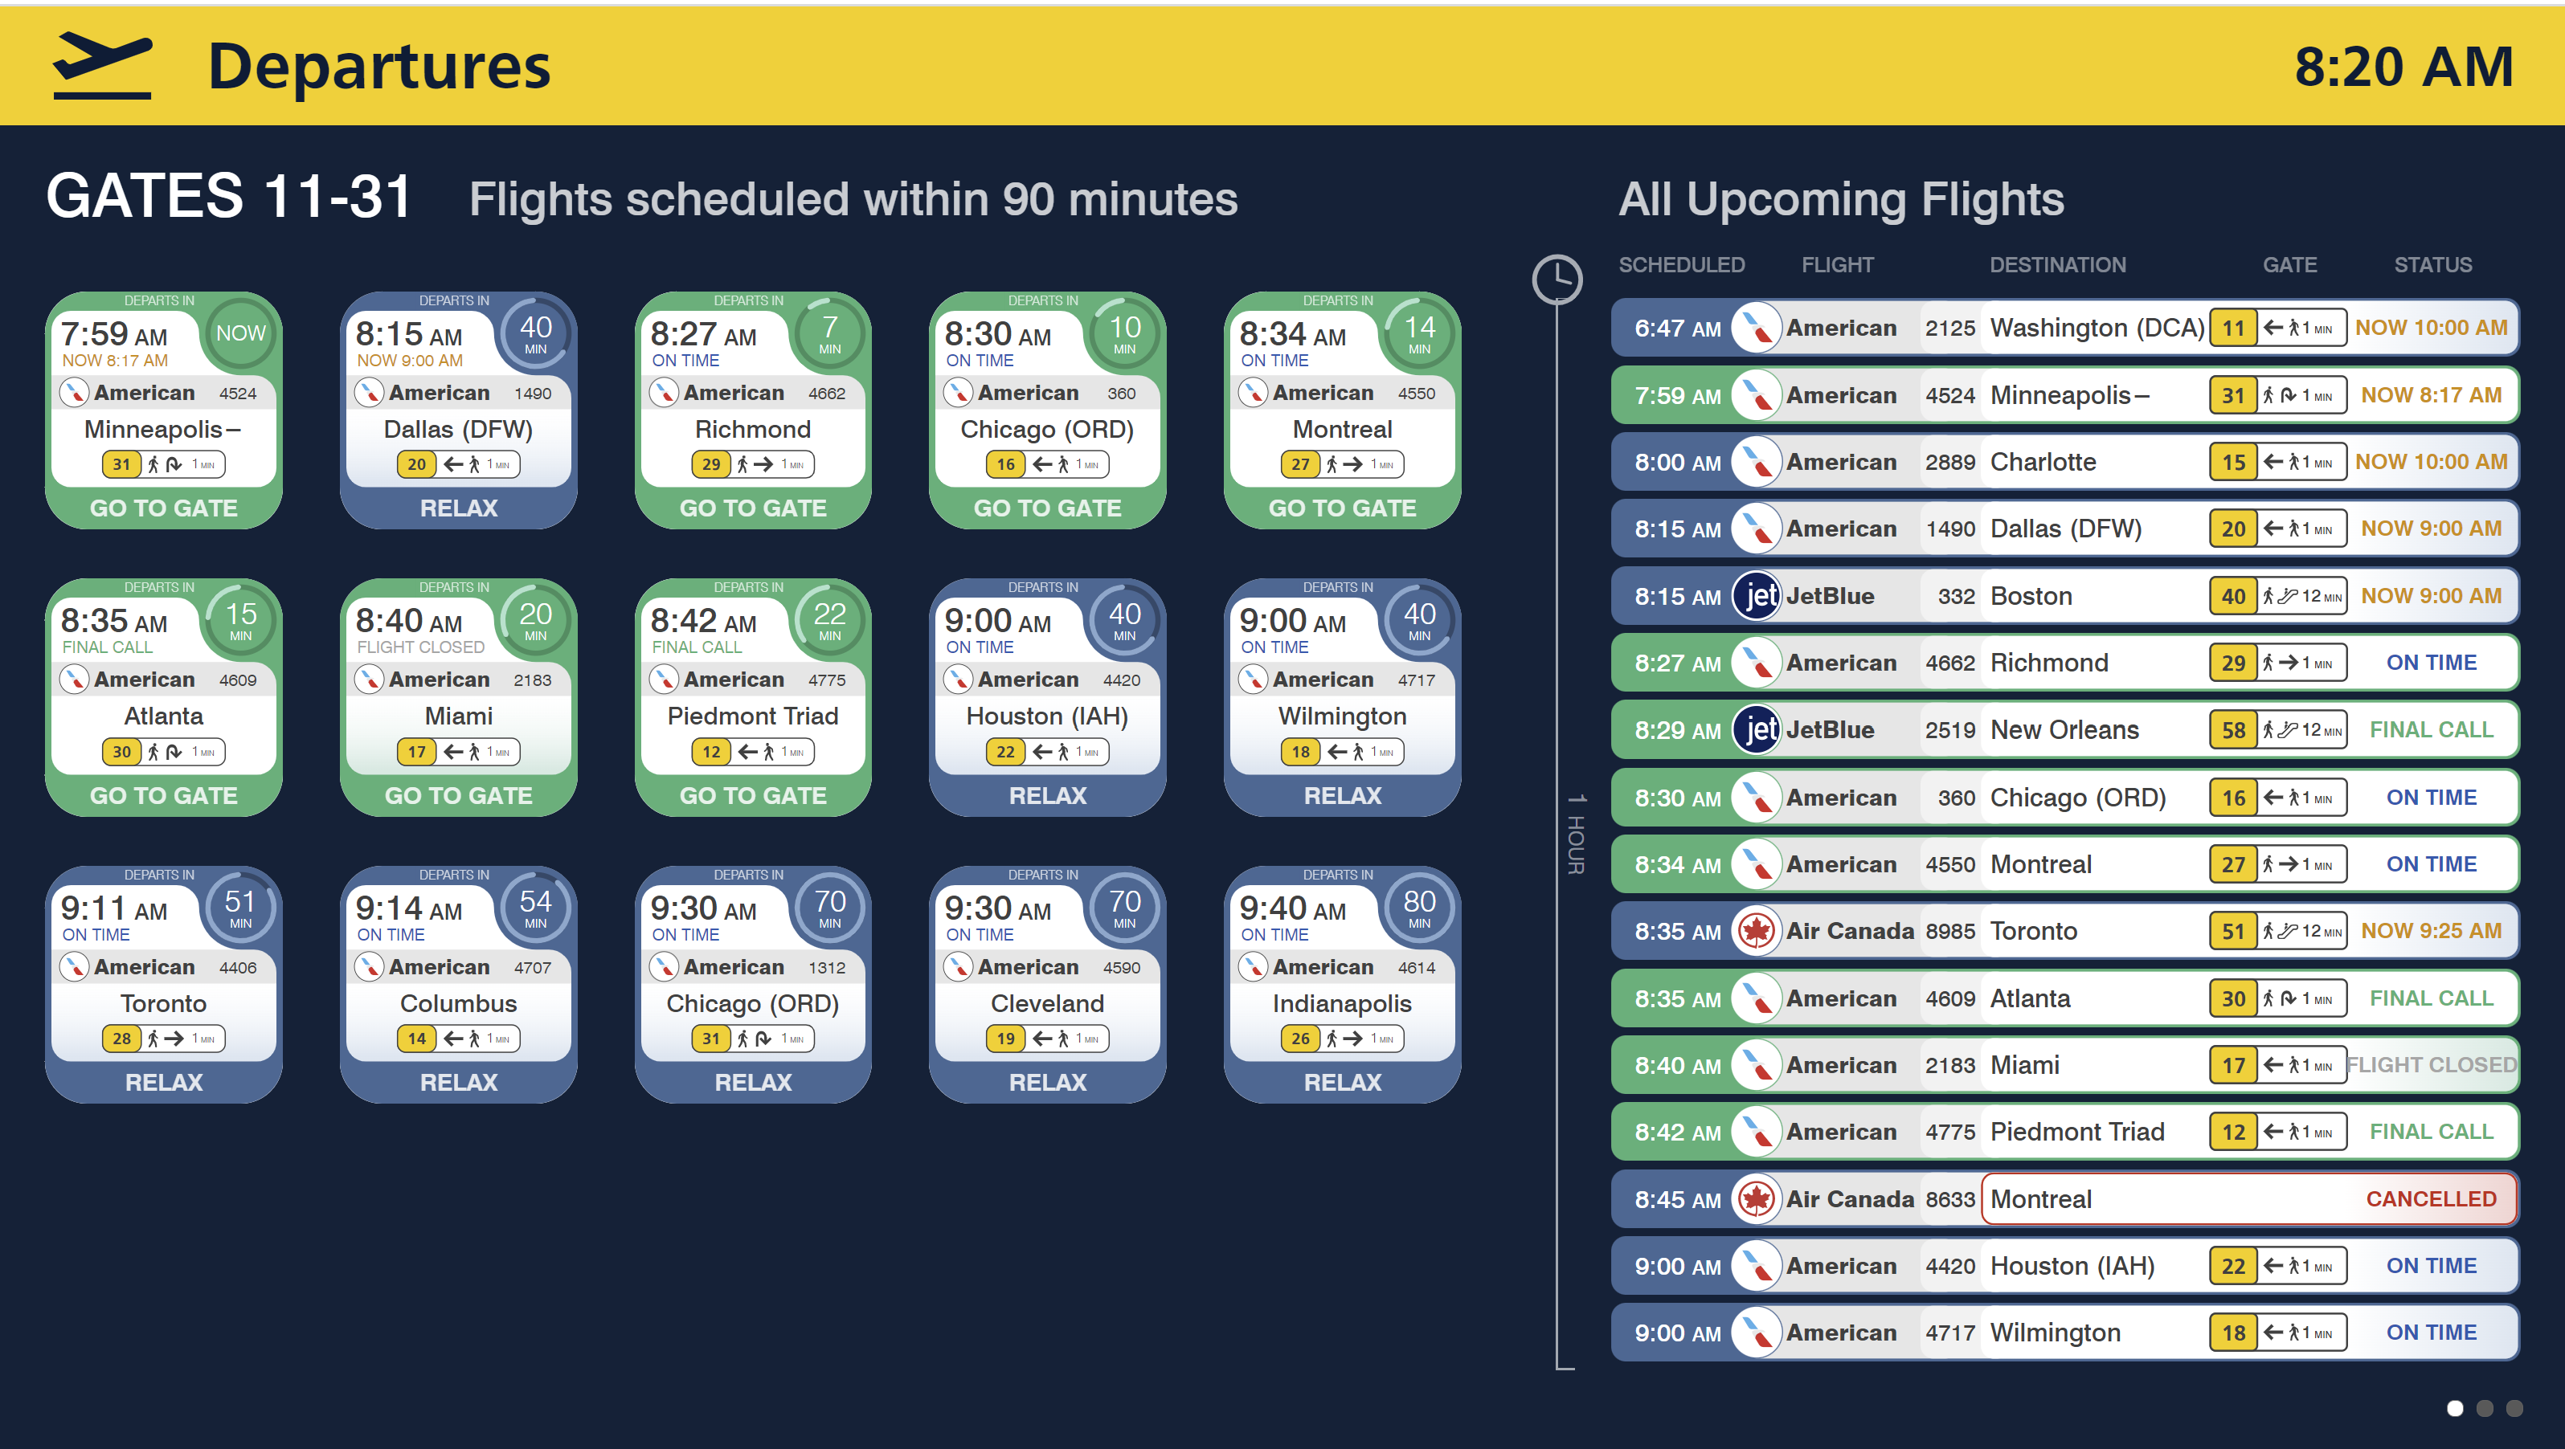Screen dimensions: 2565x1449
Task: Click the American Airlines logo on the Minneapolis card
Action: point(74,393)
